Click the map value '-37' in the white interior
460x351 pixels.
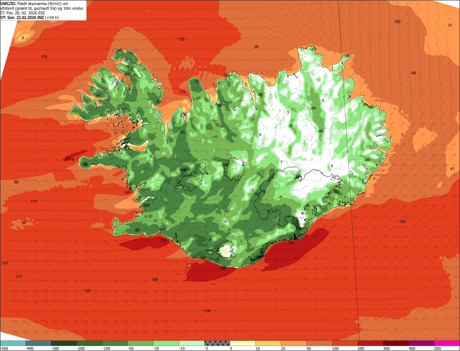coord(290,126)
